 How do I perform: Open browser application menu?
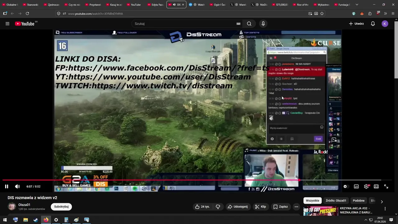click(393, 14)
